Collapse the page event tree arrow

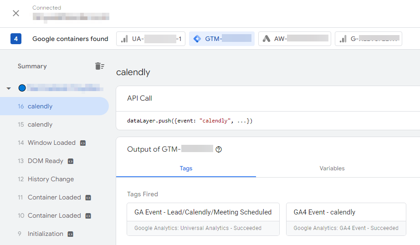[9, 88]
